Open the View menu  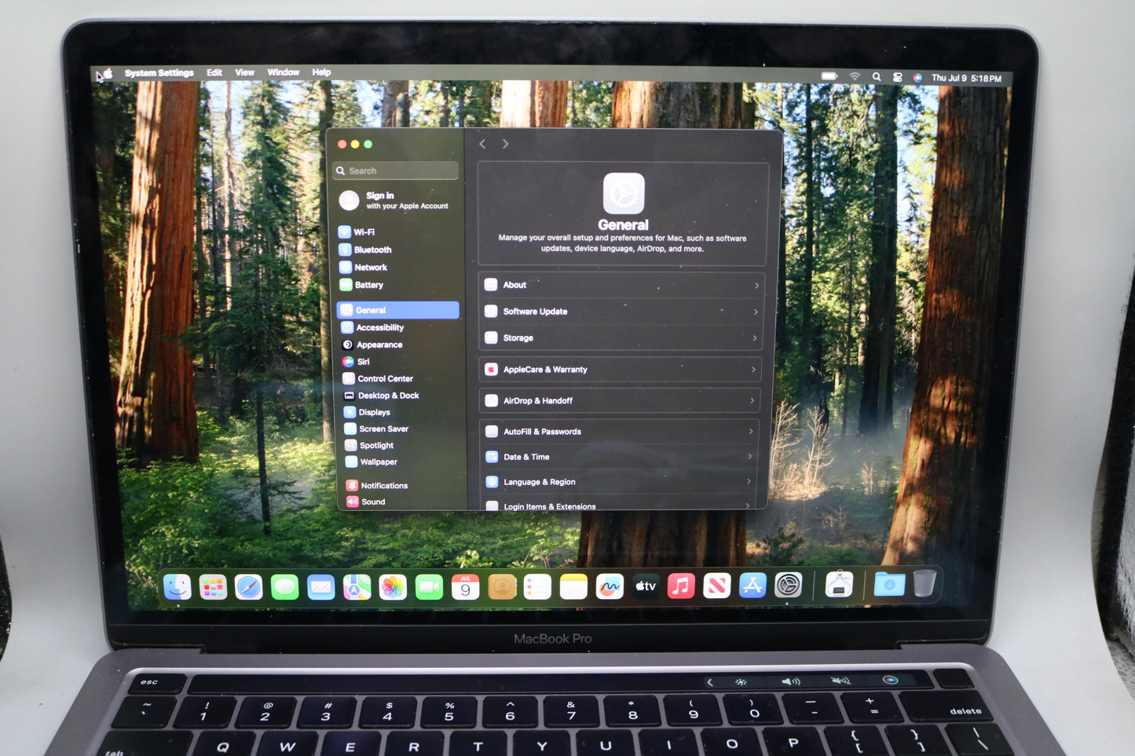pos(245,72)
